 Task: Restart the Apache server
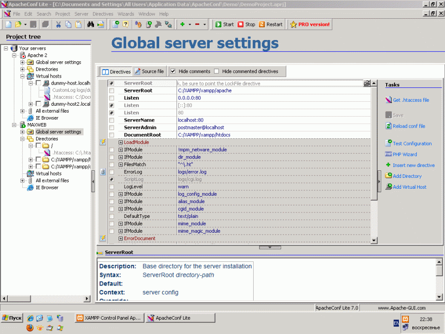tap(270, 24)
